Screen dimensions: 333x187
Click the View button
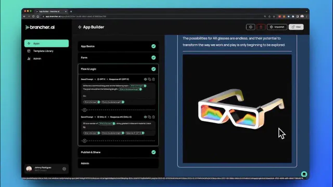(296, 27)
